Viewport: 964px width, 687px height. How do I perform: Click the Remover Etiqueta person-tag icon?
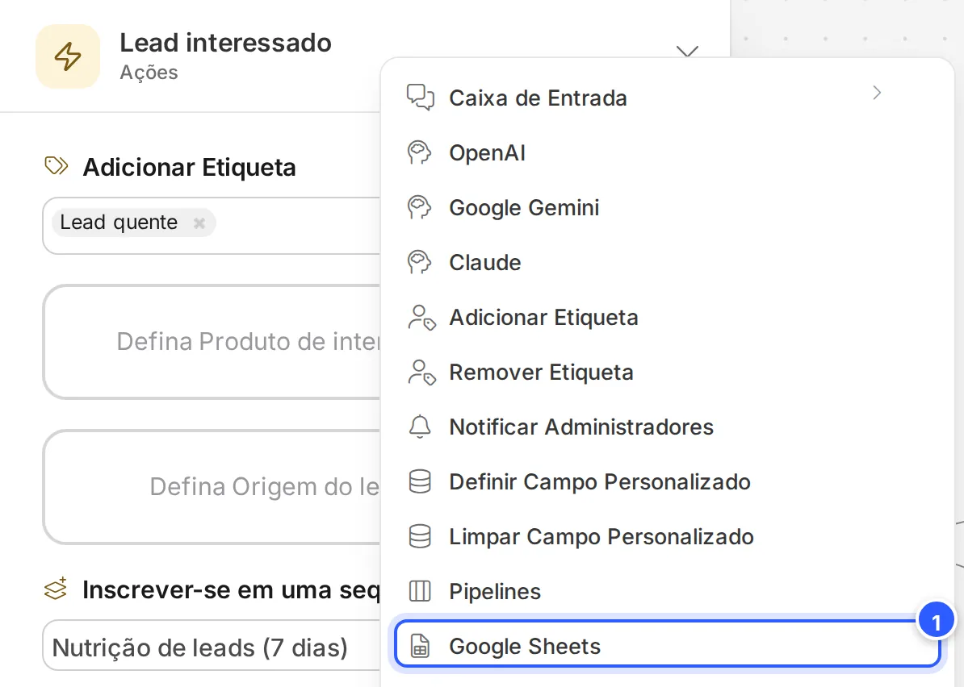click(421, 372)
